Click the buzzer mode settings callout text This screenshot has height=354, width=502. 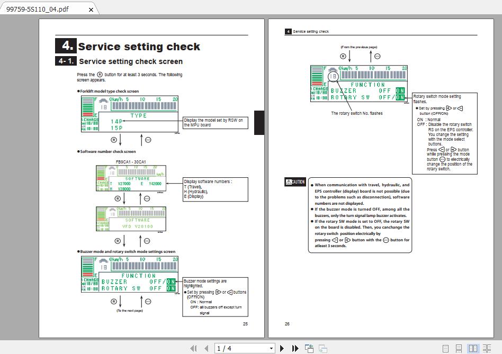pos(214,296)
